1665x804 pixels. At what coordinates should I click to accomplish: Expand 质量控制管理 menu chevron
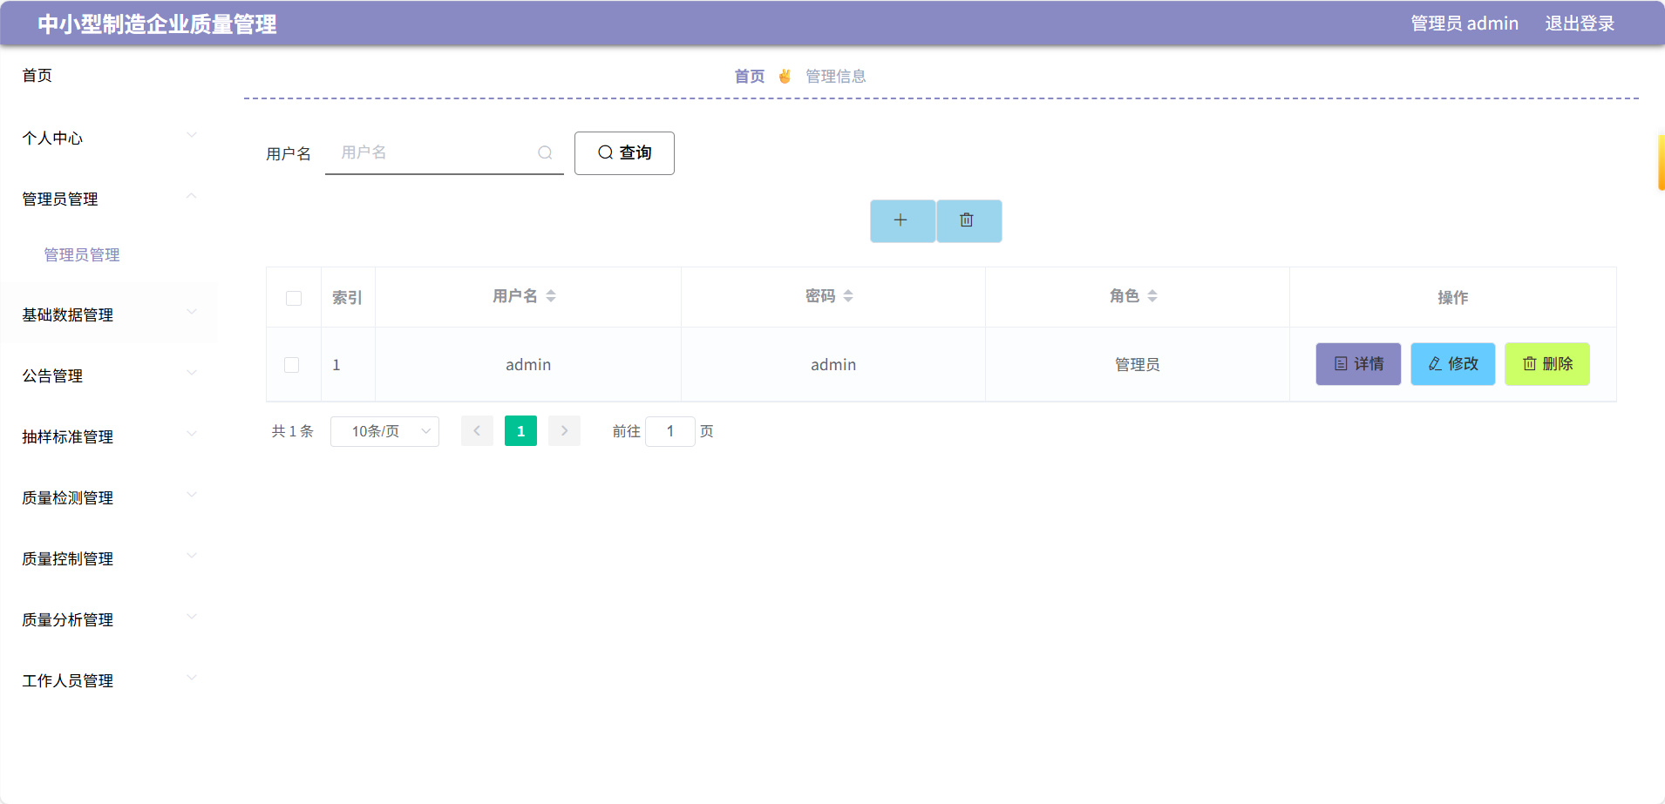click(192, 556)
